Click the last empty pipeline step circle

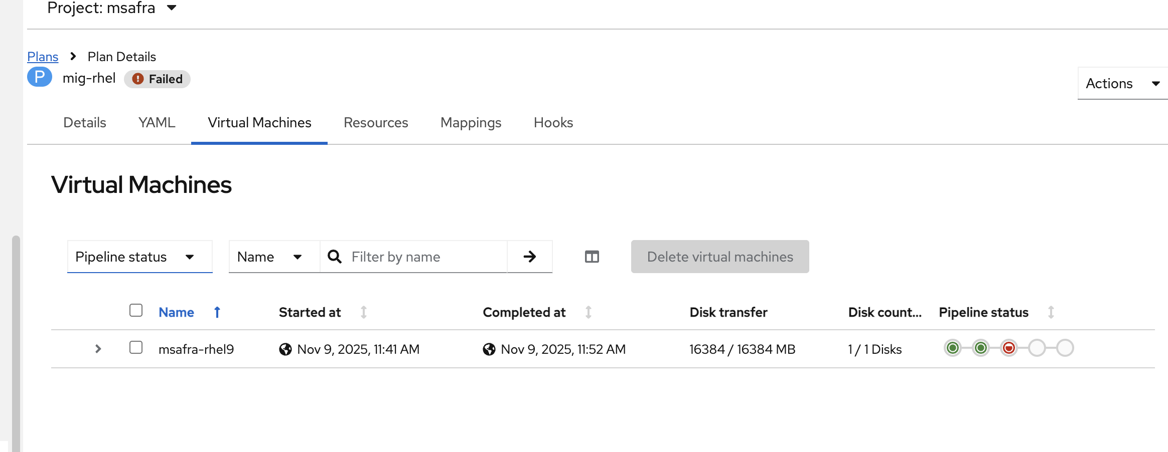[x=1065, y=348]
